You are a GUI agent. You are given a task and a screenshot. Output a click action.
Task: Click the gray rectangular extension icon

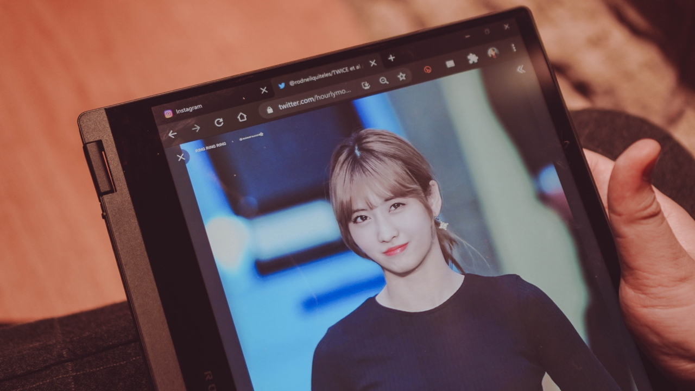[x=450, y=64]
